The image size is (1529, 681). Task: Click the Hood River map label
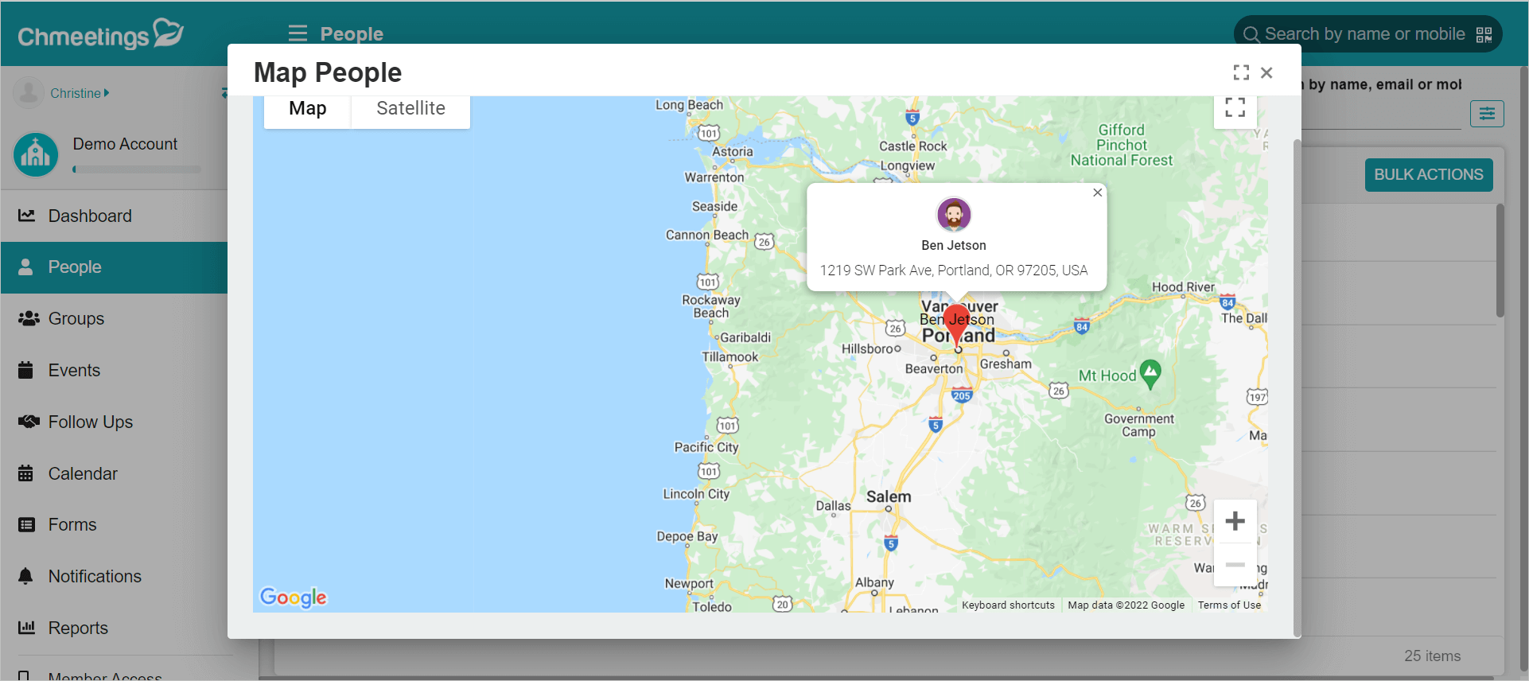tap(1183, 287)
